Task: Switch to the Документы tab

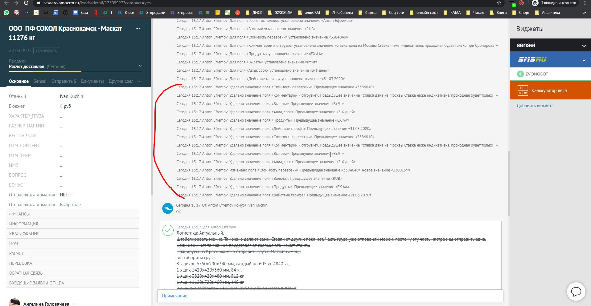Action: point(92,81)
